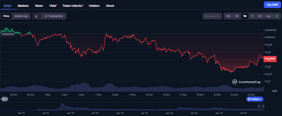This screenshot has width=282, height=116.
Task: Show the All time range
Action: pos(259,16)
